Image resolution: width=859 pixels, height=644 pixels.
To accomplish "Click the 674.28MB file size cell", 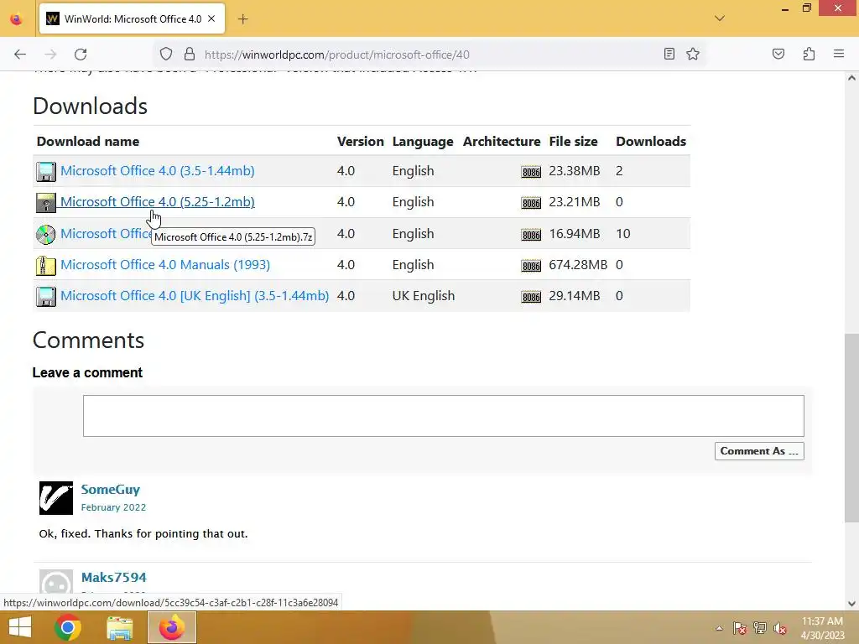I will tap(578, 265).
